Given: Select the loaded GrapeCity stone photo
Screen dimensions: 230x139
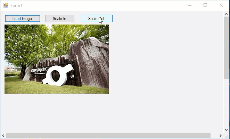Looking at the screenshot, I should point(57,59).
